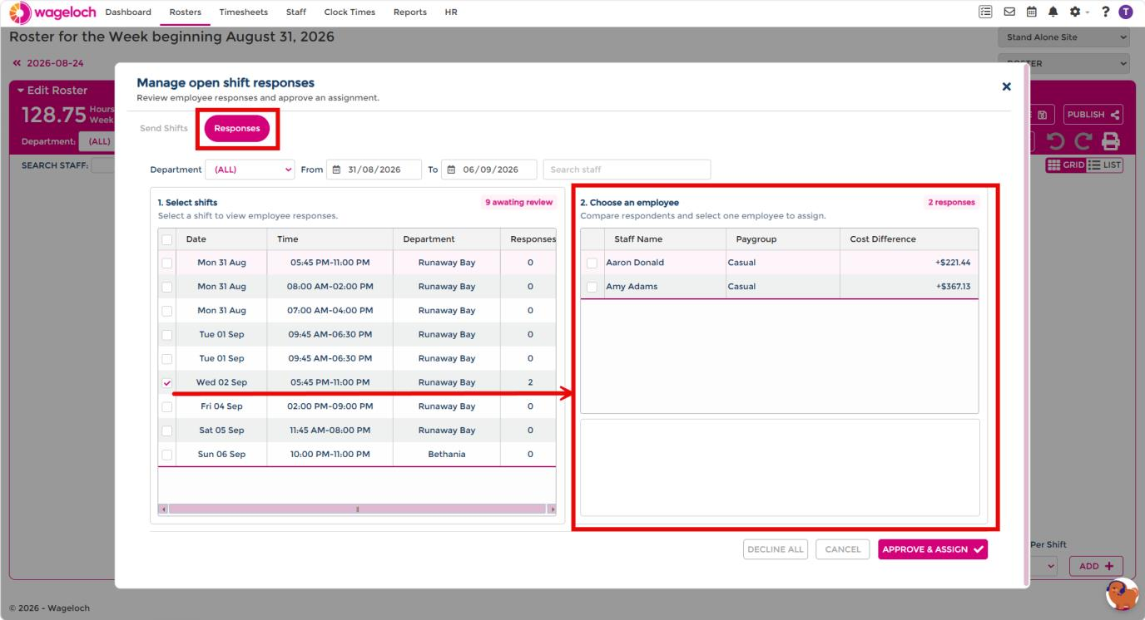1145x620 pixels.
Task: Click the Bethania department cell
Action: click(447, 455)
